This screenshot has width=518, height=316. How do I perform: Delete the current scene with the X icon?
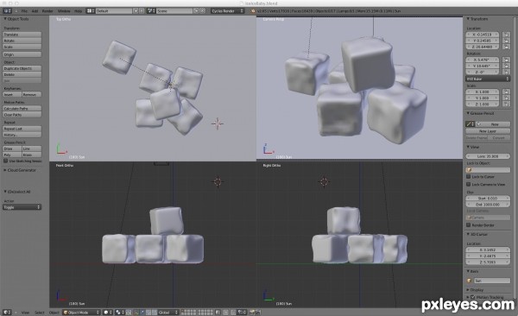click(x=203, y=11)
